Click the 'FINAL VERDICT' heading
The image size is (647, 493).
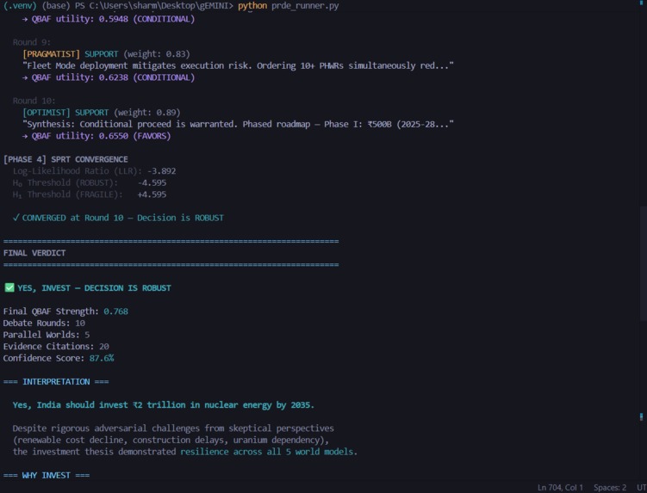pyautogui.click(x=34, y=253)
